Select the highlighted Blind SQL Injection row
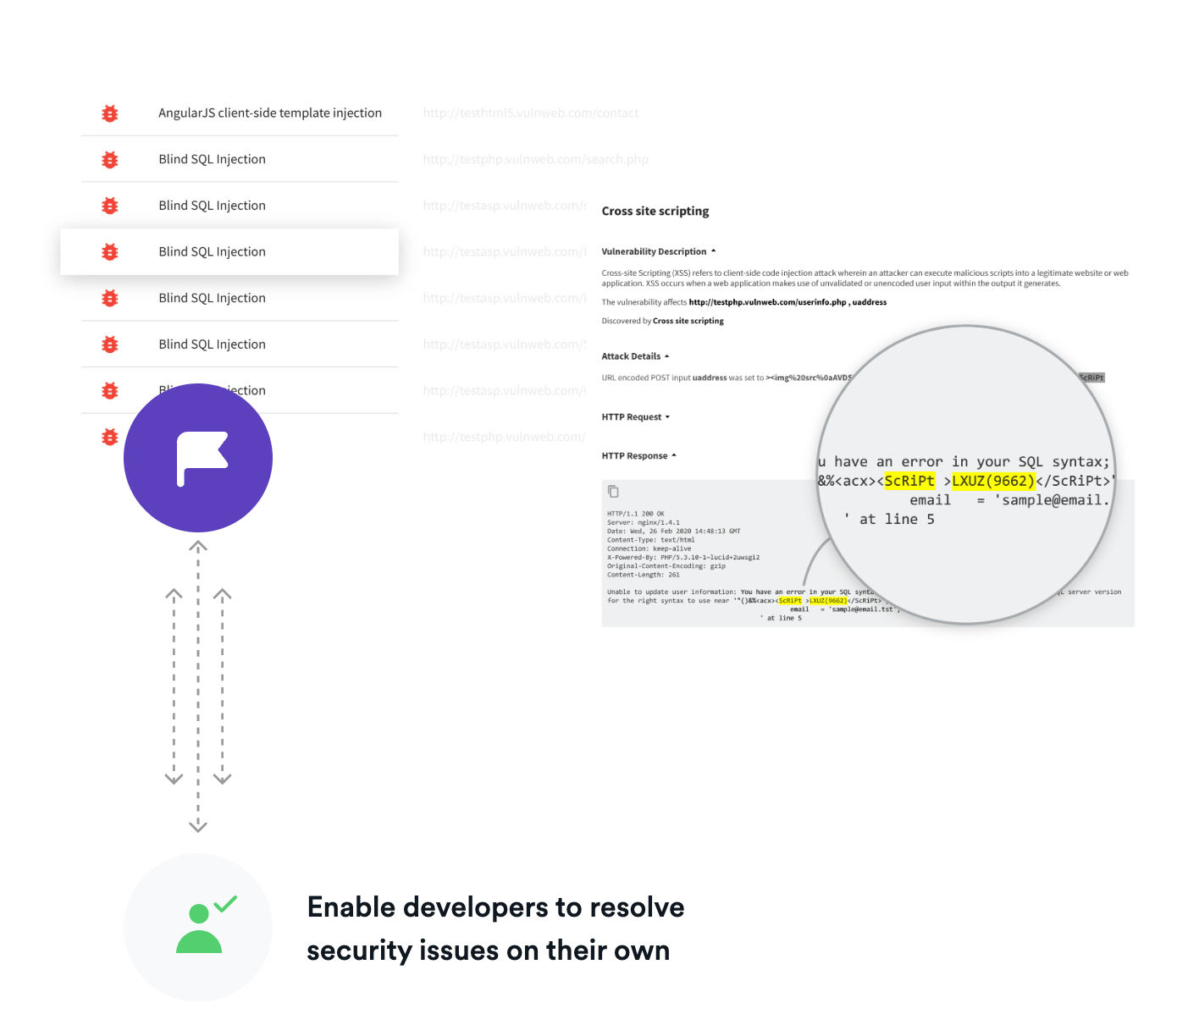This screenshot has width=1177, height=1036. [x=229, y=251]
